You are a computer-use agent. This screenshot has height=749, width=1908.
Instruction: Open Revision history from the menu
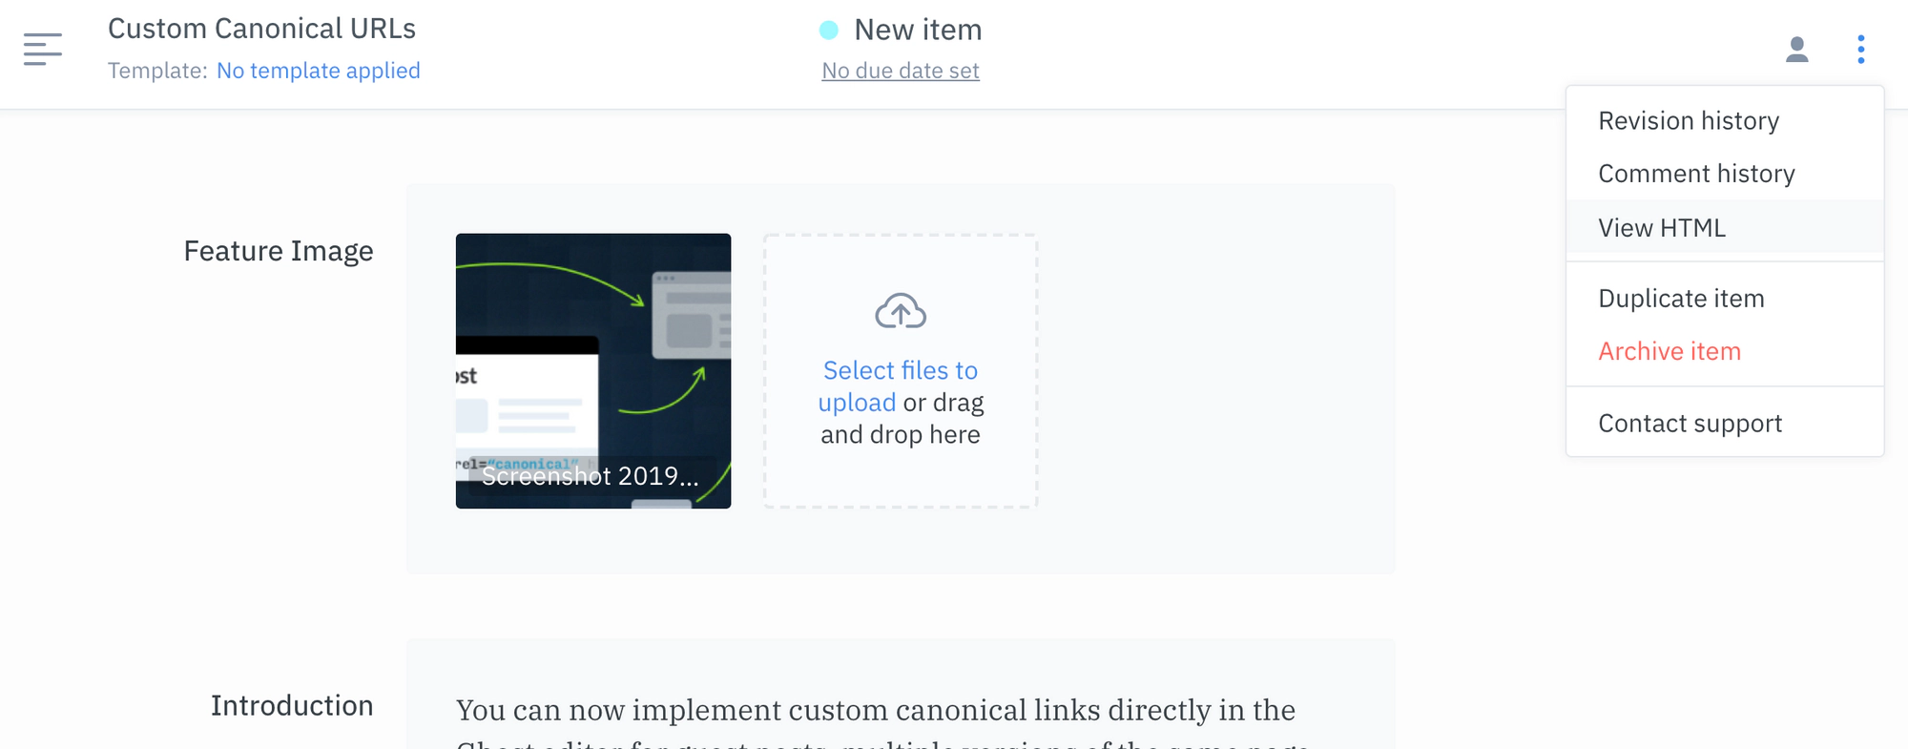click(1689, 121)
